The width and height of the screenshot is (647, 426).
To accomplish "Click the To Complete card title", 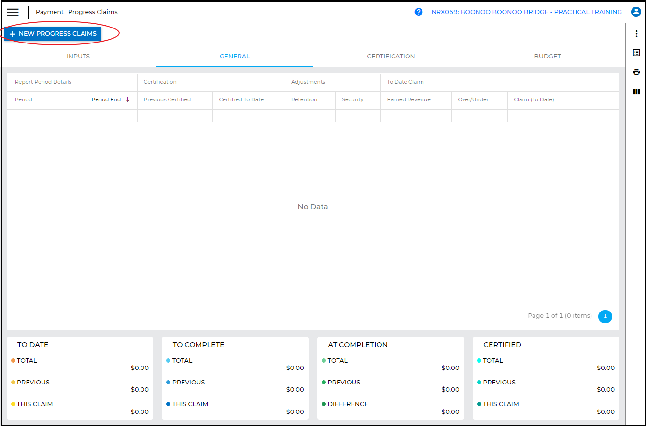I will coord(198,345).
